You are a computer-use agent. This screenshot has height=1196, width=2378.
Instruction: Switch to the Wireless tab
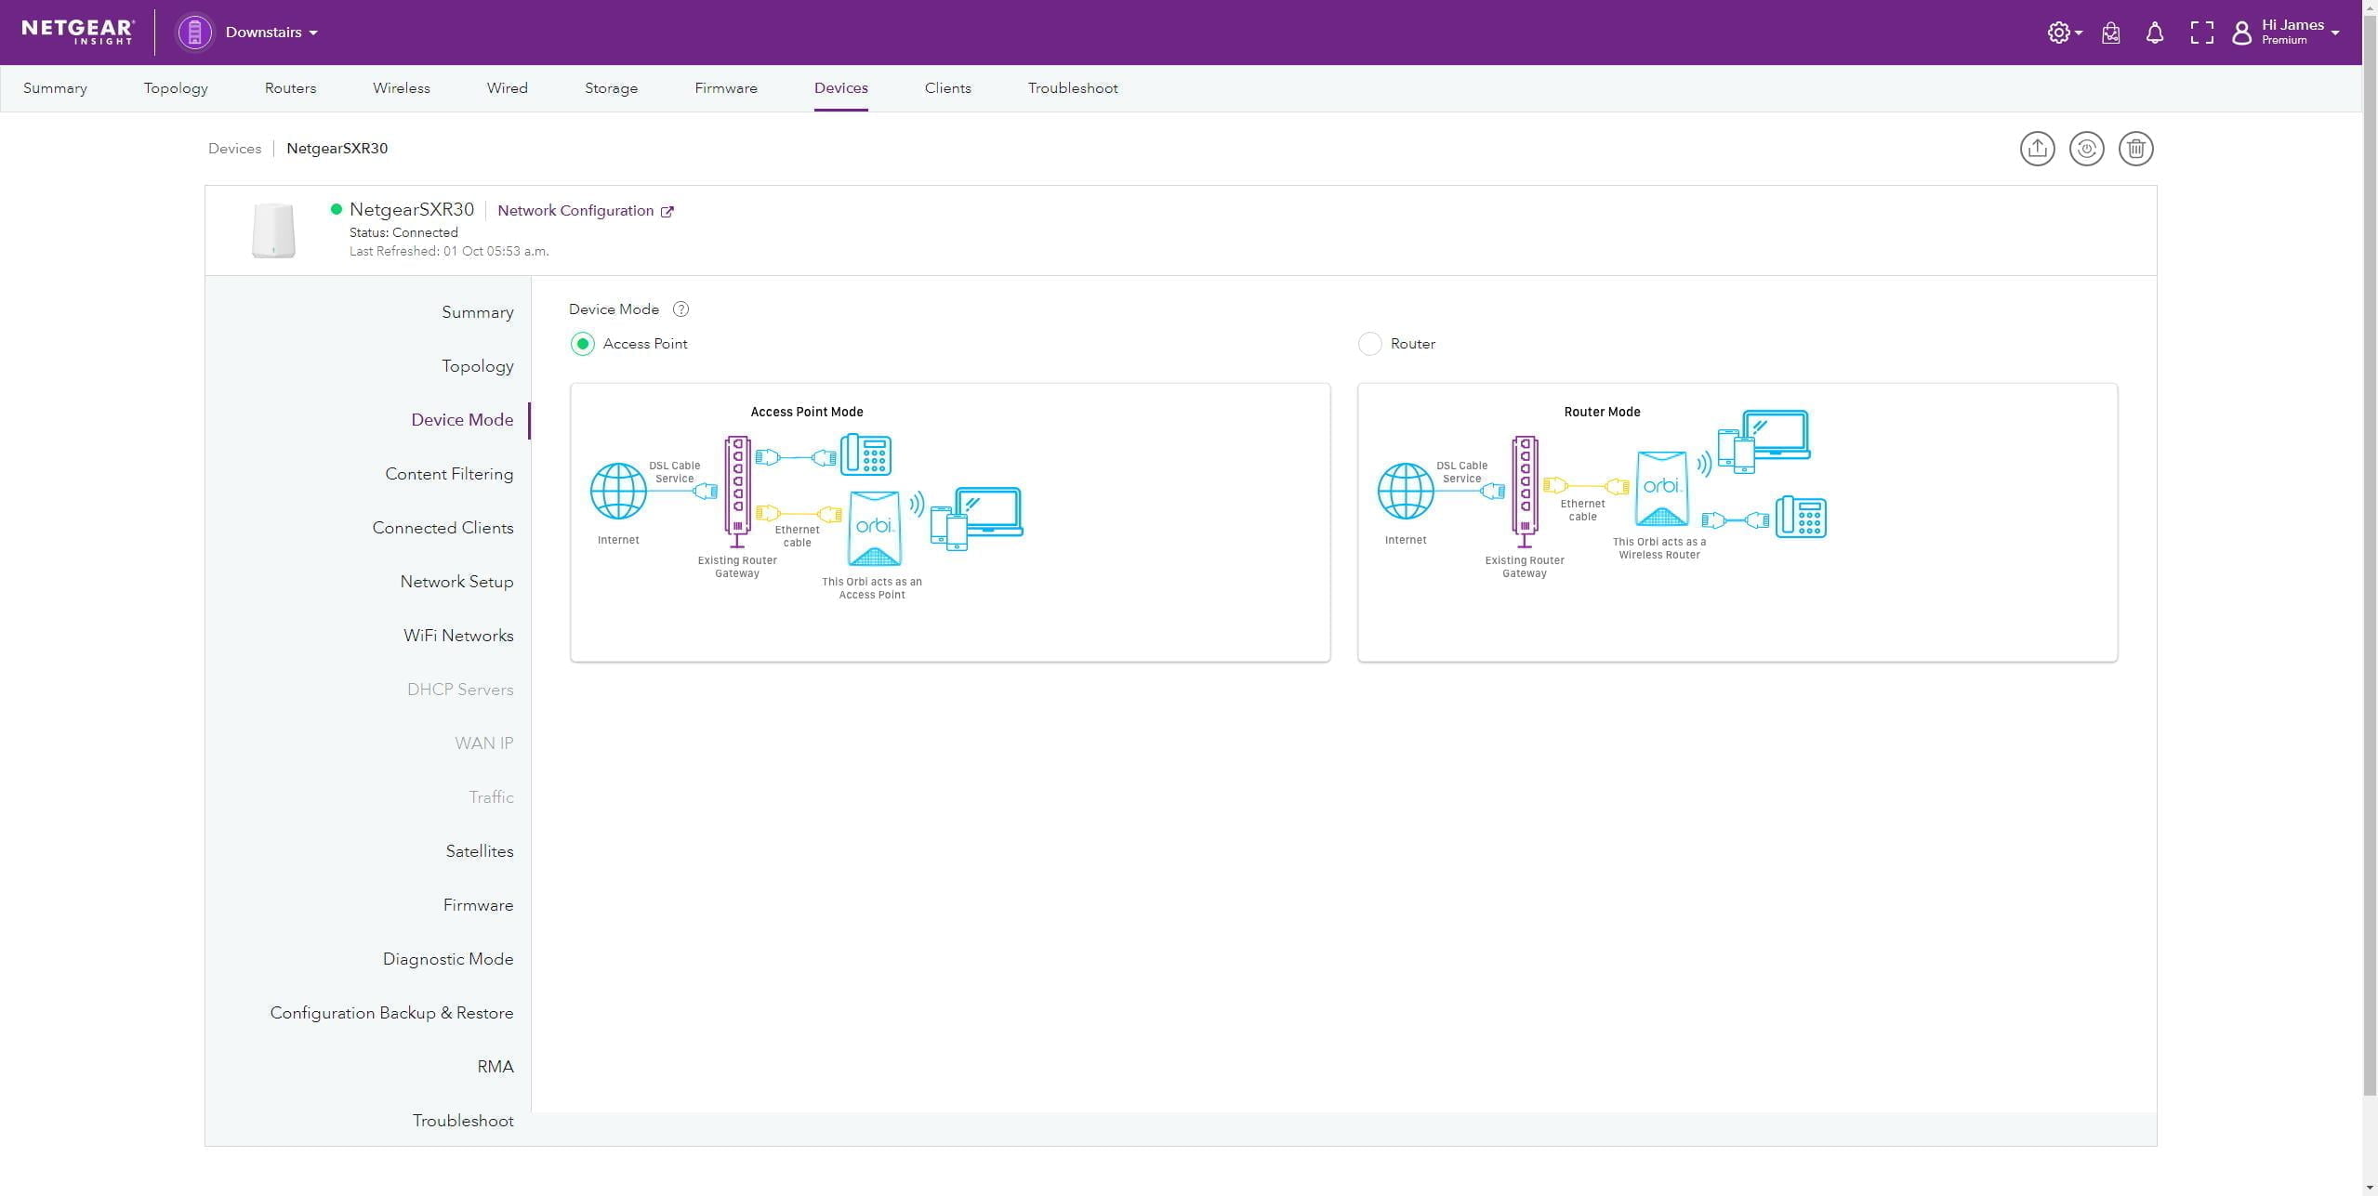401,88
